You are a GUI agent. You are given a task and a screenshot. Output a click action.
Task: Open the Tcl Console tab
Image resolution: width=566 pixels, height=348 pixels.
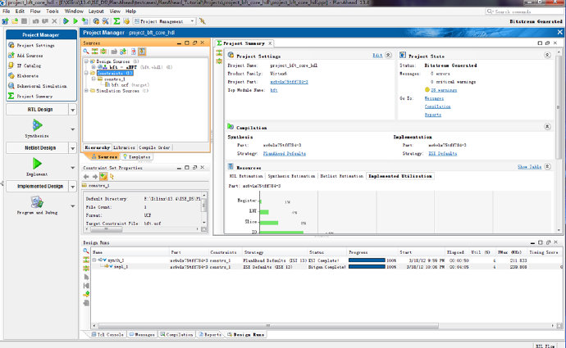[107, 335]
